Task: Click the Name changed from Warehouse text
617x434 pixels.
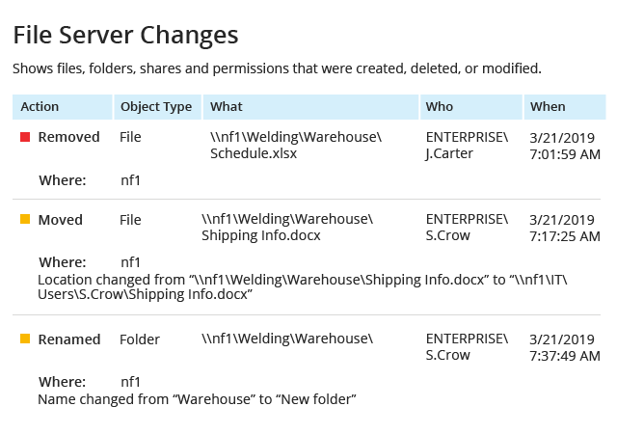Action: point(197,399)
